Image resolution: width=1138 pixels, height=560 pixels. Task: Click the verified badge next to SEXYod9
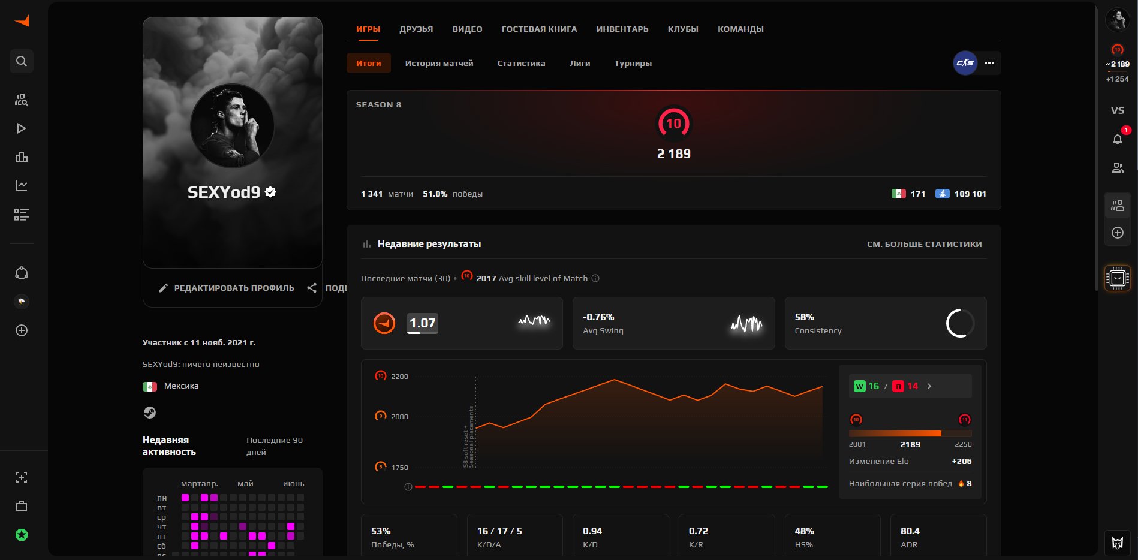[x=270, y=192]
